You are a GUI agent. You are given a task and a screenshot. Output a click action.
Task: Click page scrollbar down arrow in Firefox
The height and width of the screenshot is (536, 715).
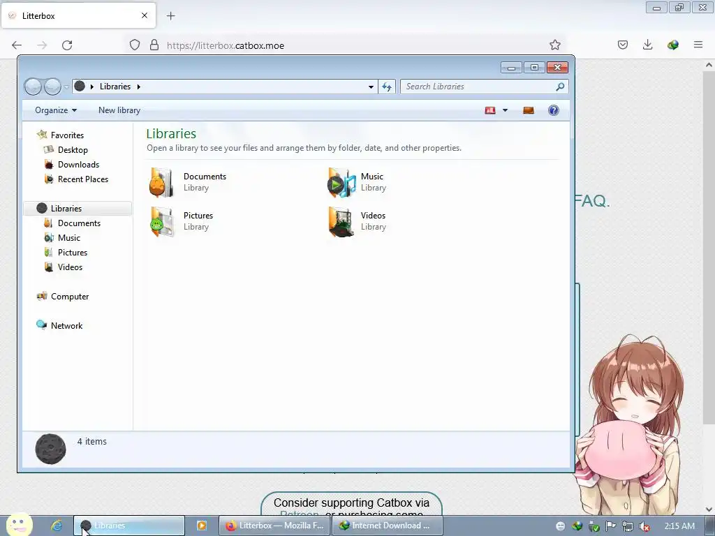709,509
